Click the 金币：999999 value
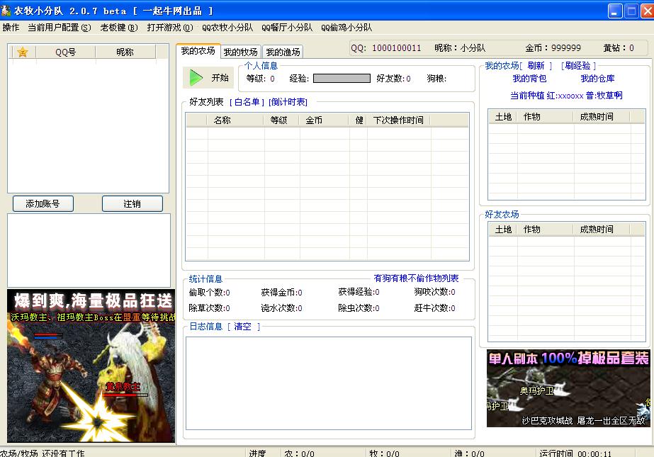This screenshot has height=457, width=654. [x=553, y=48]
